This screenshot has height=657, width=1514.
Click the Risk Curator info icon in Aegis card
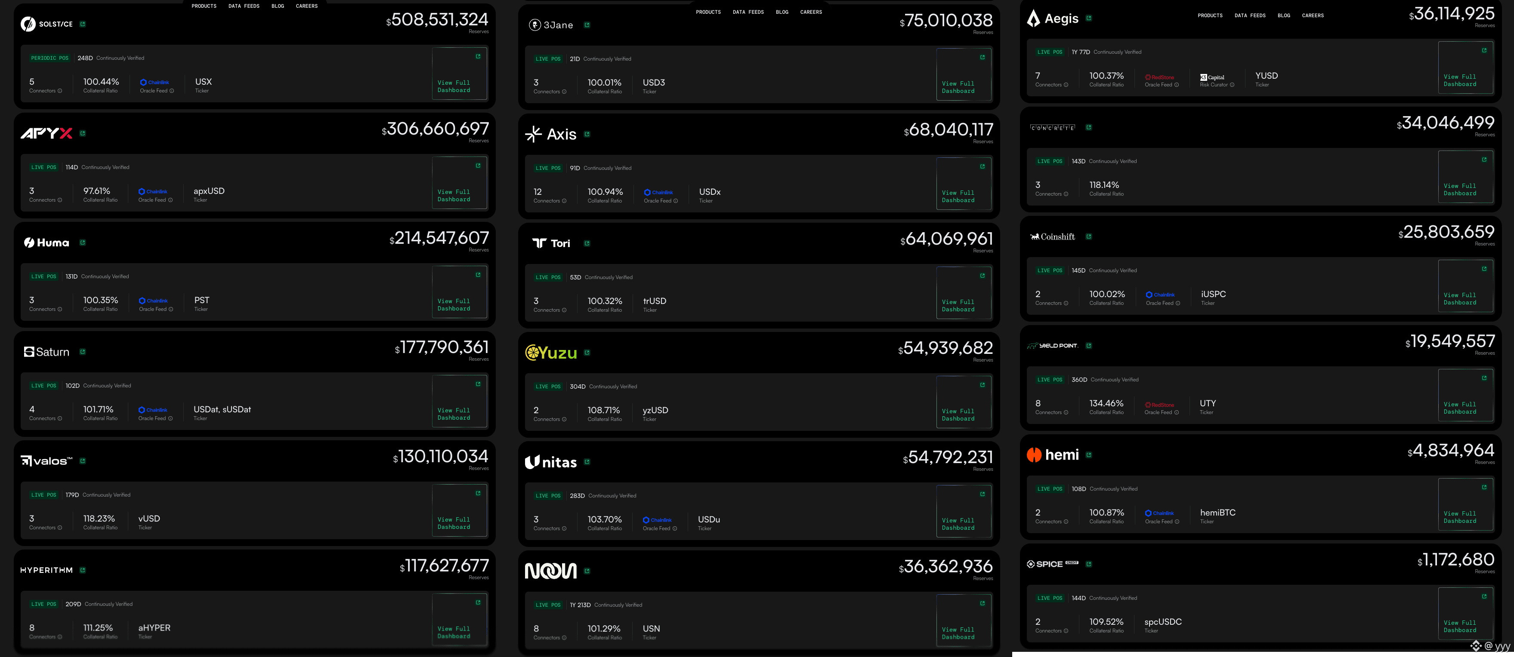click(x=1232, y=85)
